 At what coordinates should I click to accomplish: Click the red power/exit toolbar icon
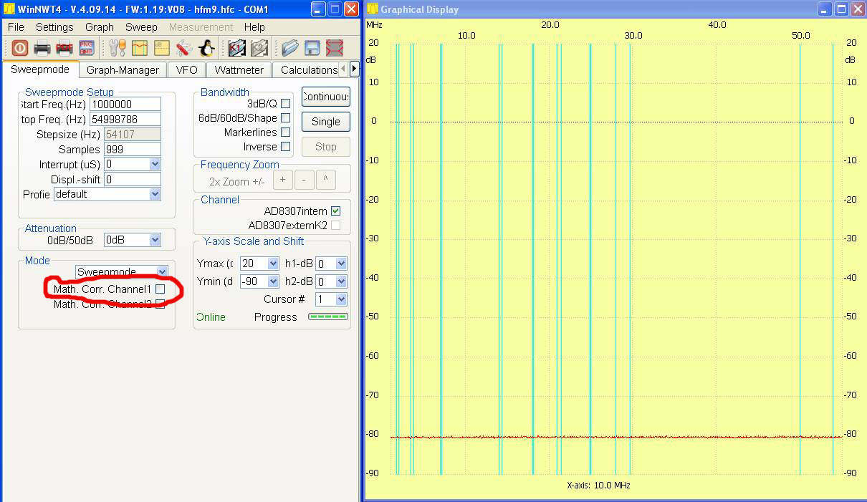tap(19, 48)
